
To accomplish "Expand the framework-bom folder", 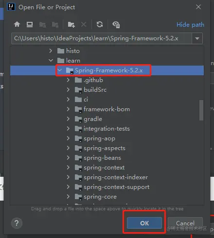I will coord(68,109).
